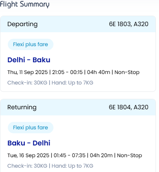This screenshot has height=172, width=159.
Task: Click the 01:45 - 07:35 return time
Action: click(70, 155)
